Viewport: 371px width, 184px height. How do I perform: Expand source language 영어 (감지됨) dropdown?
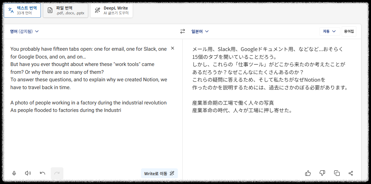[x=24, y=31]
